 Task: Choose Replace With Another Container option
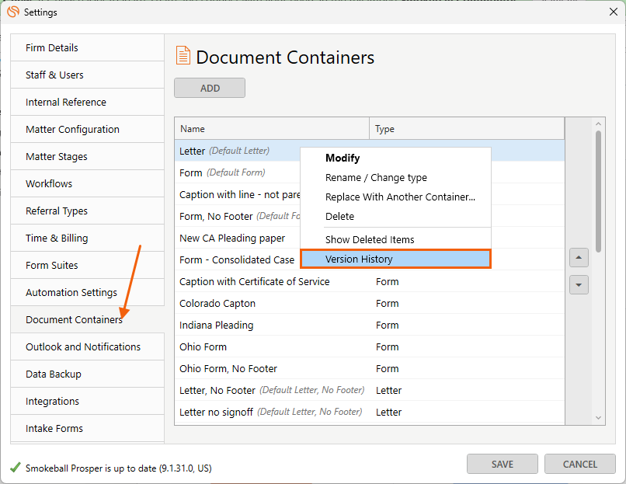pyautogui.click(x=400, y=197)
